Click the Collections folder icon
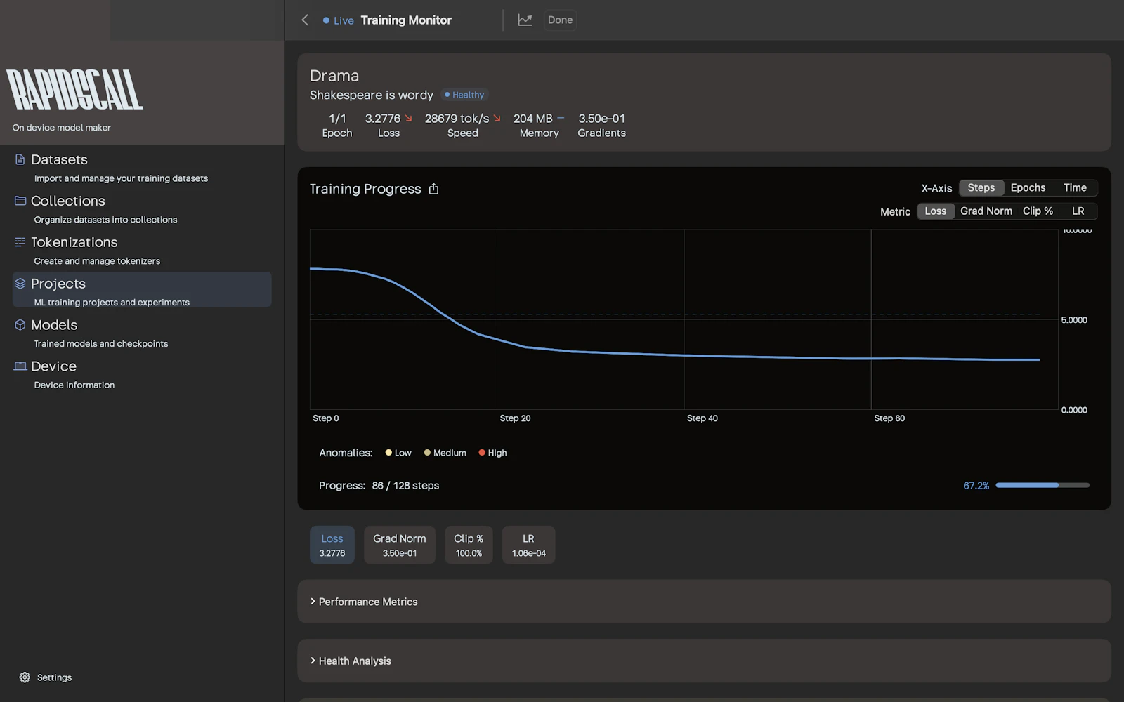Image resolution: width=1124 pixels, height=702 pixels. coord(20,201)
